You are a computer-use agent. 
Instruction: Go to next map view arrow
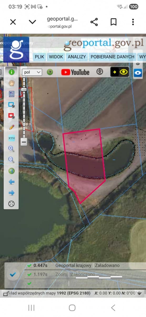click(x=12, y=193)
